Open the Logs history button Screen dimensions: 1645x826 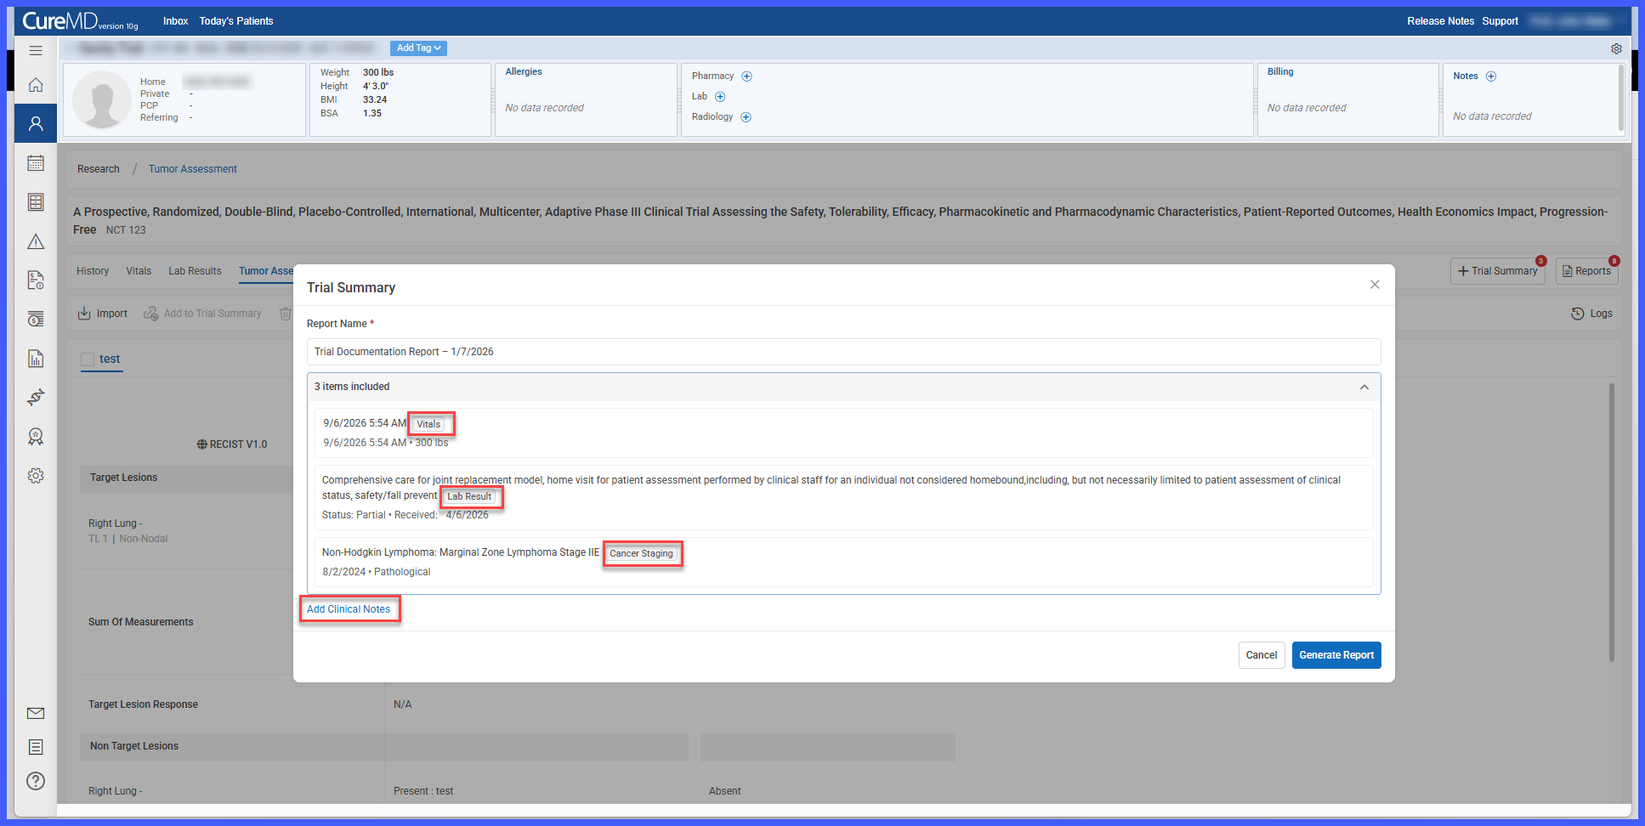[1591, 314]
